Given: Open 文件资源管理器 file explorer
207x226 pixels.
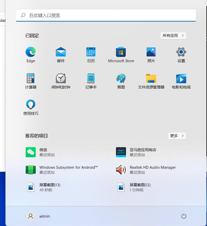Looking at the screenshot, I should (151, 78).
